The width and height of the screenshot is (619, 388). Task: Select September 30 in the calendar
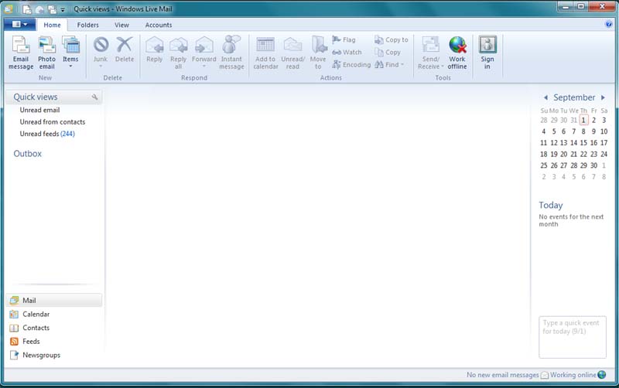[x=593, y=165]
